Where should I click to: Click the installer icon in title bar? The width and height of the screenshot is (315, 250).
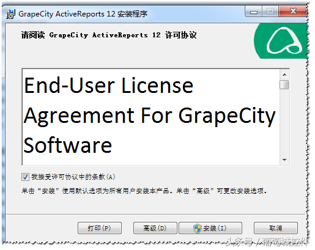pyautogui.click(x=10, y=14)
